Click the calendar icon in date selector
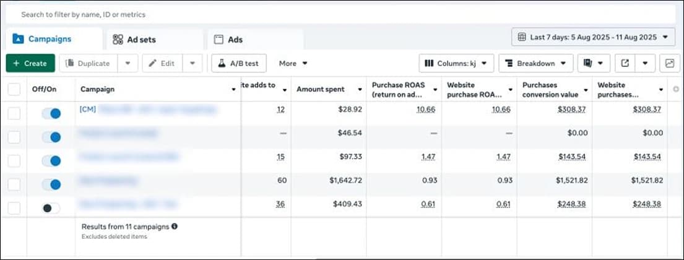 522,37
